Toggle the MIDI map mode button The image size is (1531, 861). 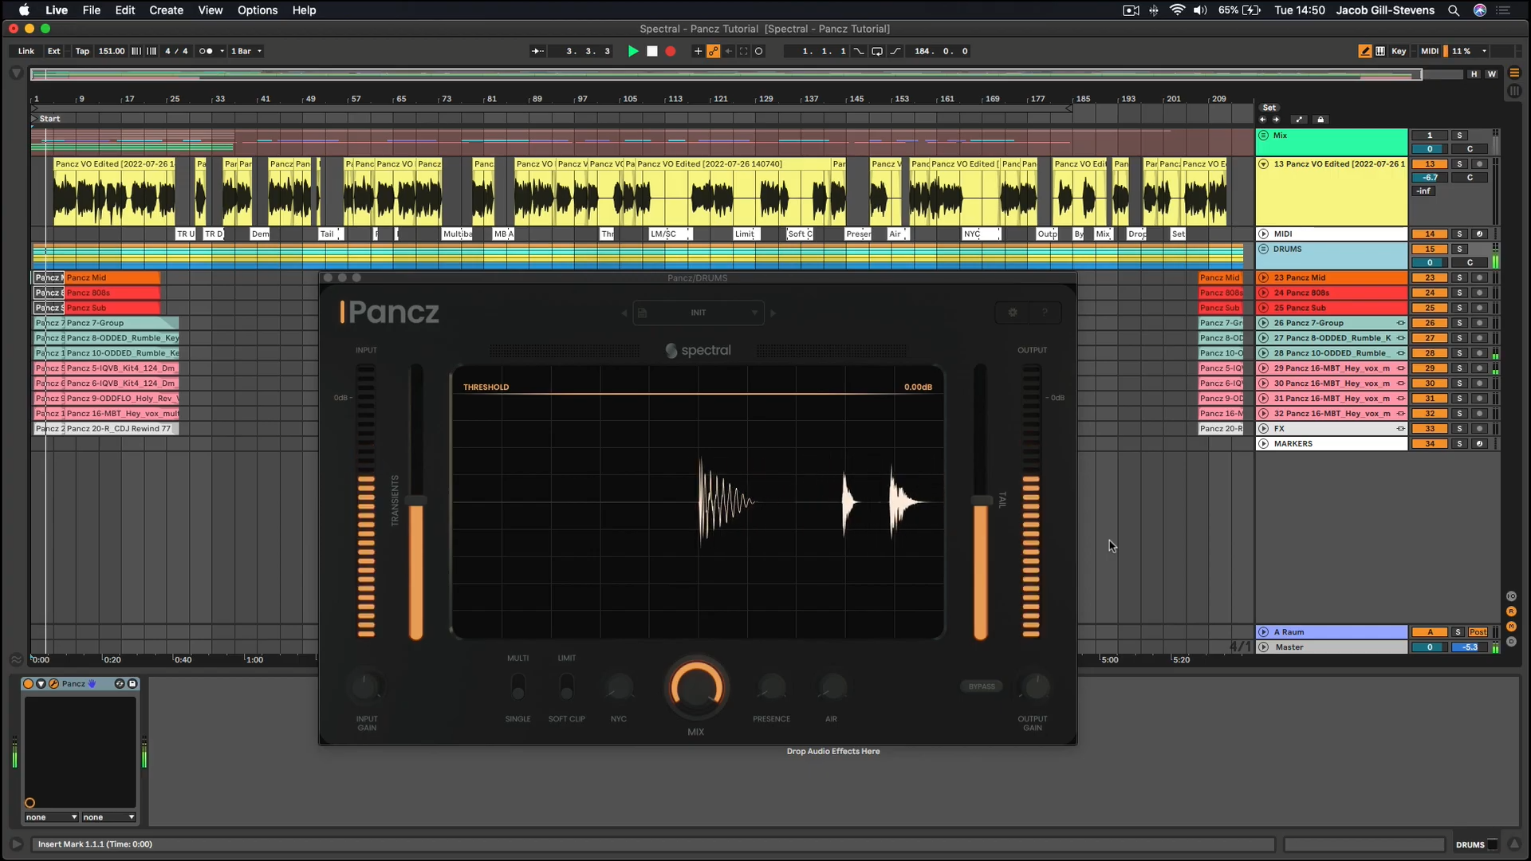click(1430, 51)
